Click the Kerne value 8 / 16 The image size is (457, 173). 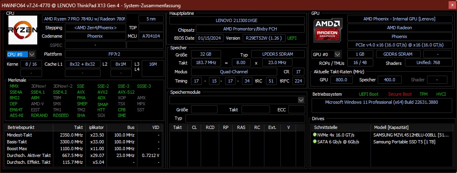coord(31,64)
